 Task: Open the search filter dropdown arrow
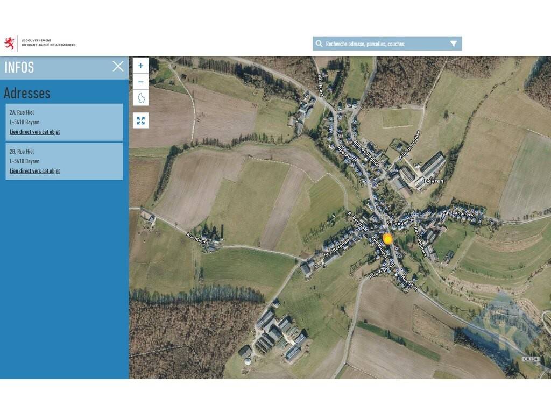pyautogui.click(x=454, y=44)
